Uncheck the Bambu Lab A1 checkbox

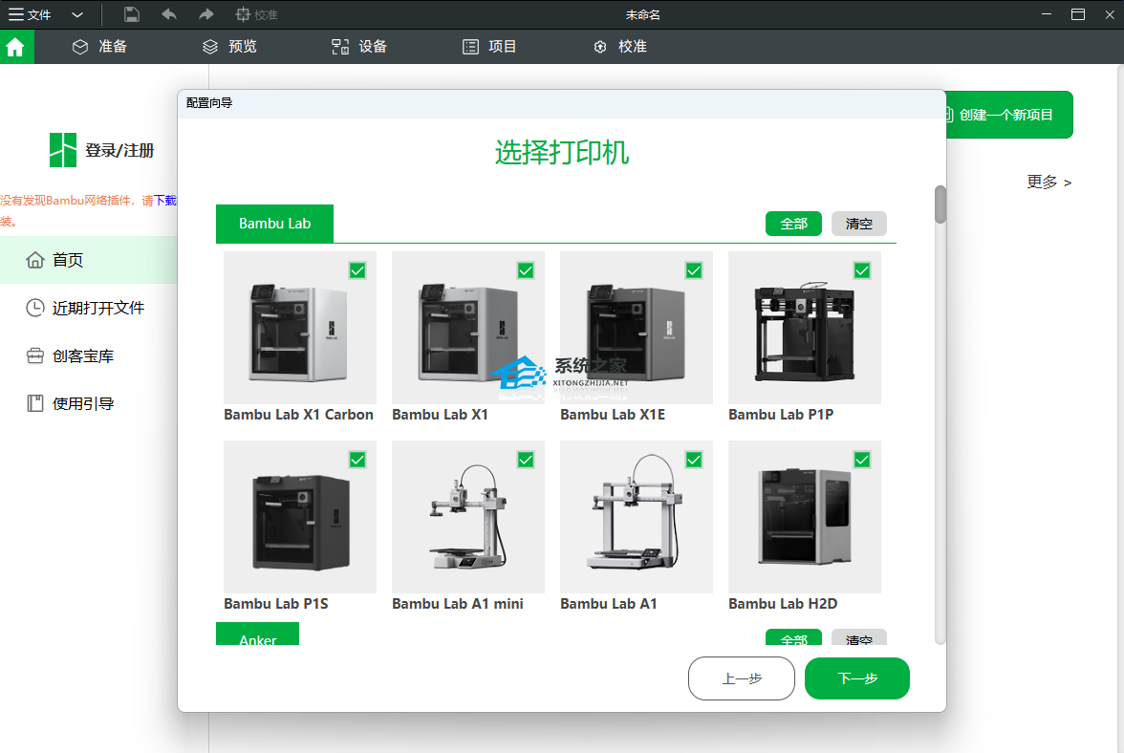click(694, 460)
